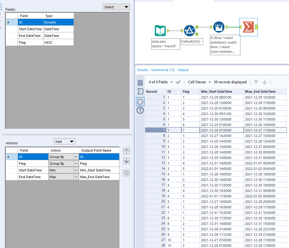Click the Type column header in Fields
Viewport: 289px width, 248px height.
click(58, 16)
